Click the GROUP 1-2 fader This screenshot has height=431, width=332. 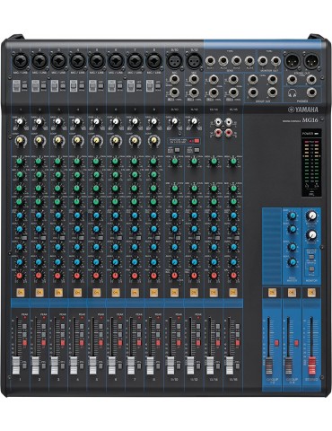[x=269, y=365]
